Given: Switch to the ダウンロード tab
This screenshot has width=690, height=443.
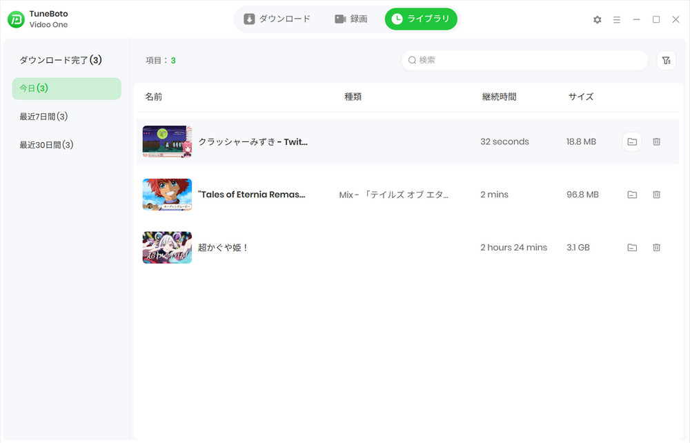Looking at the screenshot, I should (277, 19).
